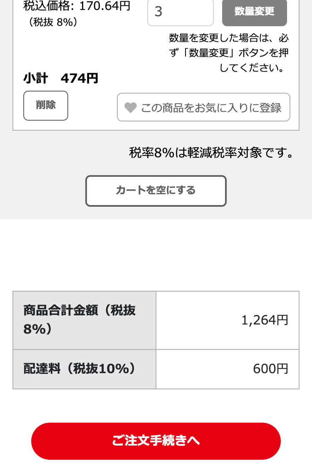Proceed with the red ご注文手続きへ button
This screenshot has width=312, height=468.
click(x=156, y=441)
